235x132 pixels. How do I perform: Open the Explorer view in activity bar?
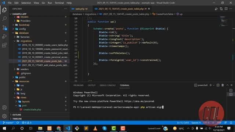coord(4,10)
